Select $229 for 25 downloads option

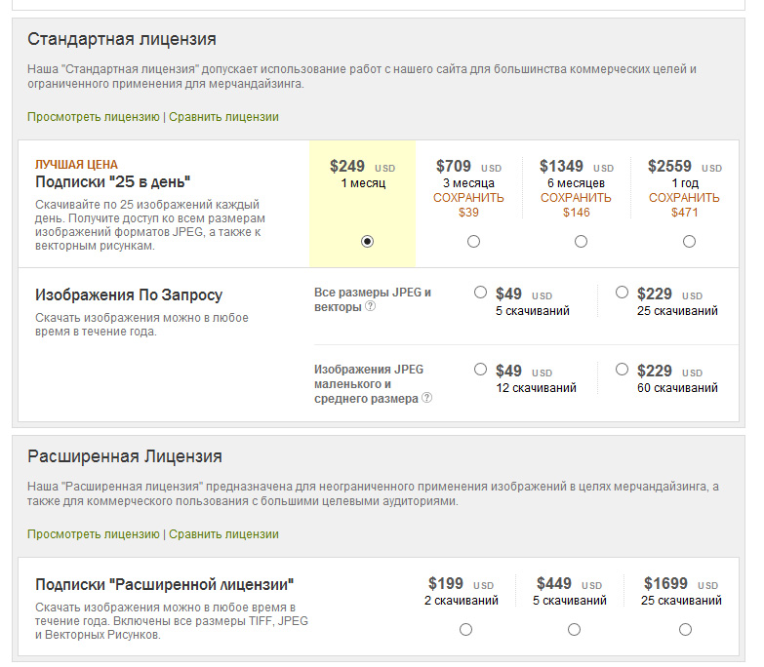622,292
